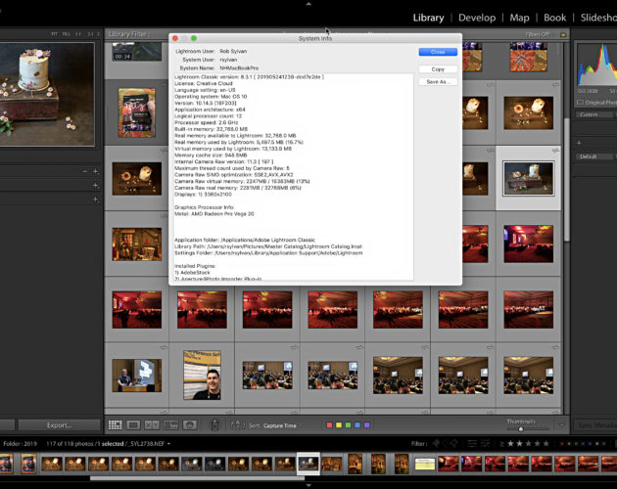Select the Painter spray can tool
This screenshot has width=617, height=489.
[x=214, y=424]
